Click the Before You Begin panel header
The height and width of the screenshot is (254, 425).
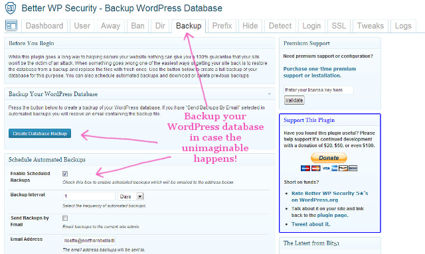[x=139, y=43]
